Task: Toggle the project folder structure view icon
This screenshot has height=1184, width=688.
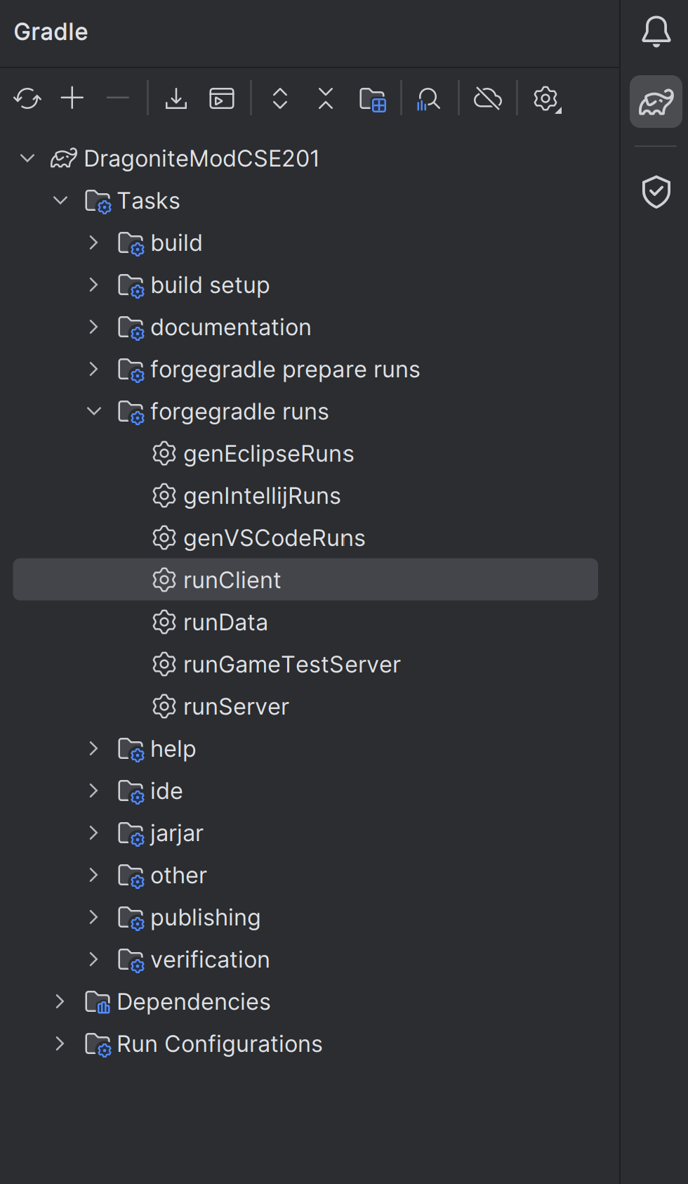Action: coord(372,99)
